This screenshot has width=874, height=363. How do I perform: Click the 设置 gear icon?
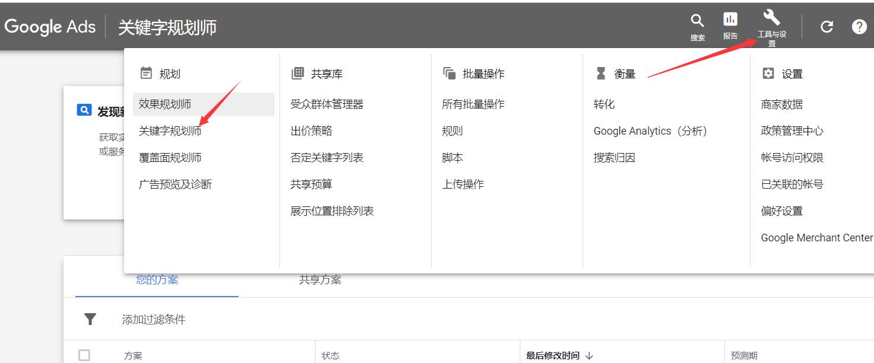[768, 73]
